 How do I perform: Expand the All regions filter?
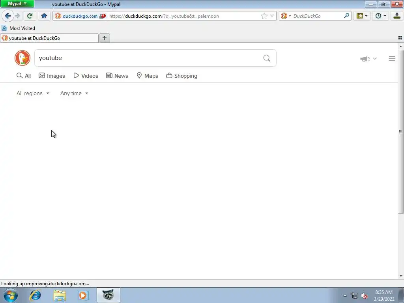[33, 93]
